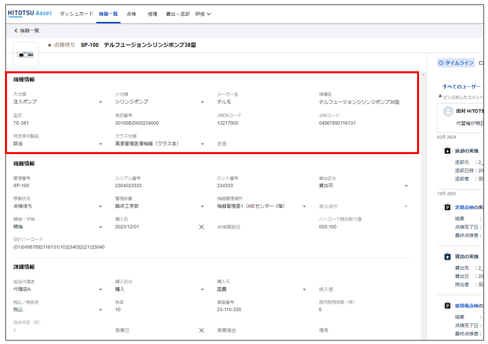Edit the 型式 field showing TE-381
Image resolution: width=488 pixels, height=344 pixels.
pos(58,123)
